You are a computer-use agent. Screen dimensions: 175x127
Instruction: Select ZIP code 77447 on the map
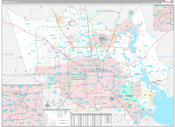click(x=28, y=24)
